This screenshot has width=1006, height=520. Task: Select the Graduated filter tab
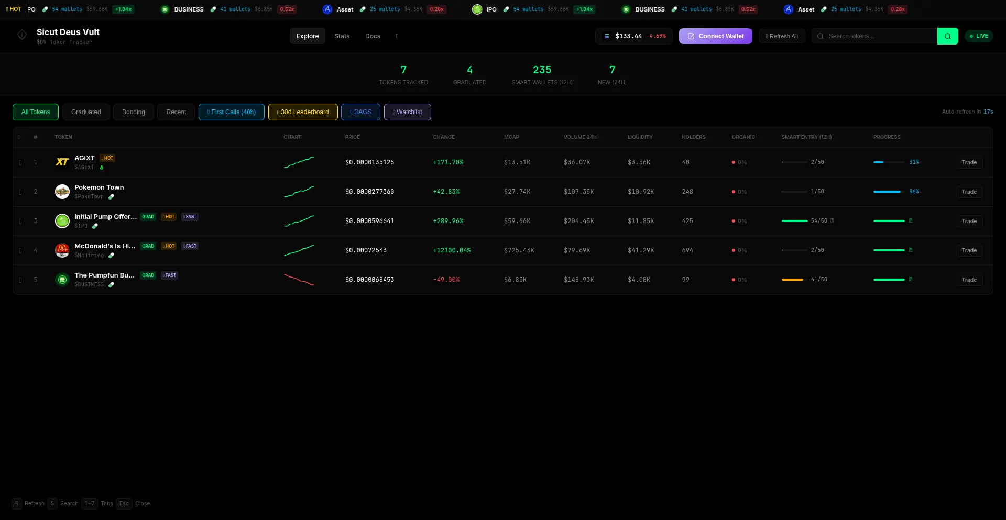click(x=86, y=112)
